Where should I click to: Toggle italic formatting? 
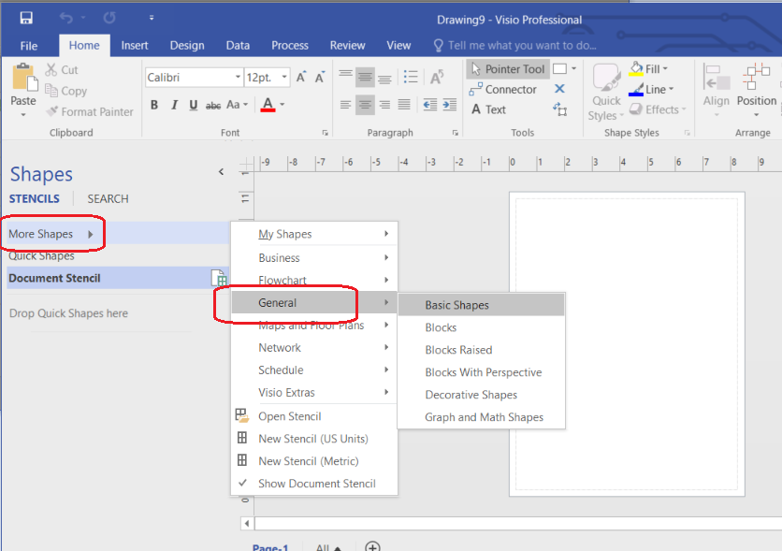coord(173,105)
